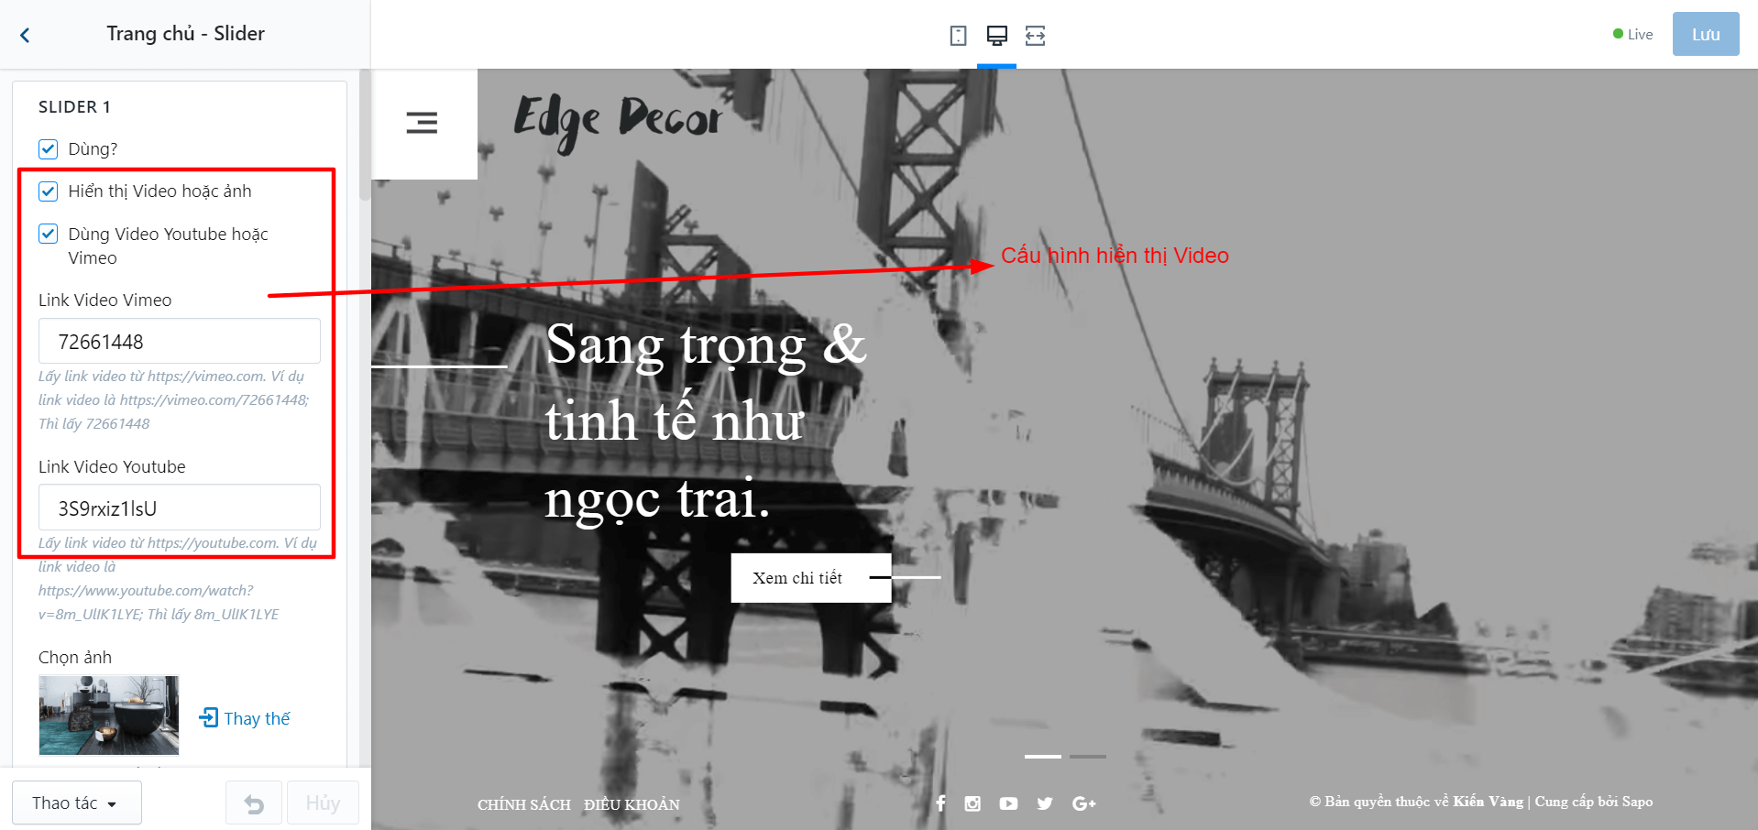
Task: Click Thay thế to replace image
Action: tap(245, 718)
